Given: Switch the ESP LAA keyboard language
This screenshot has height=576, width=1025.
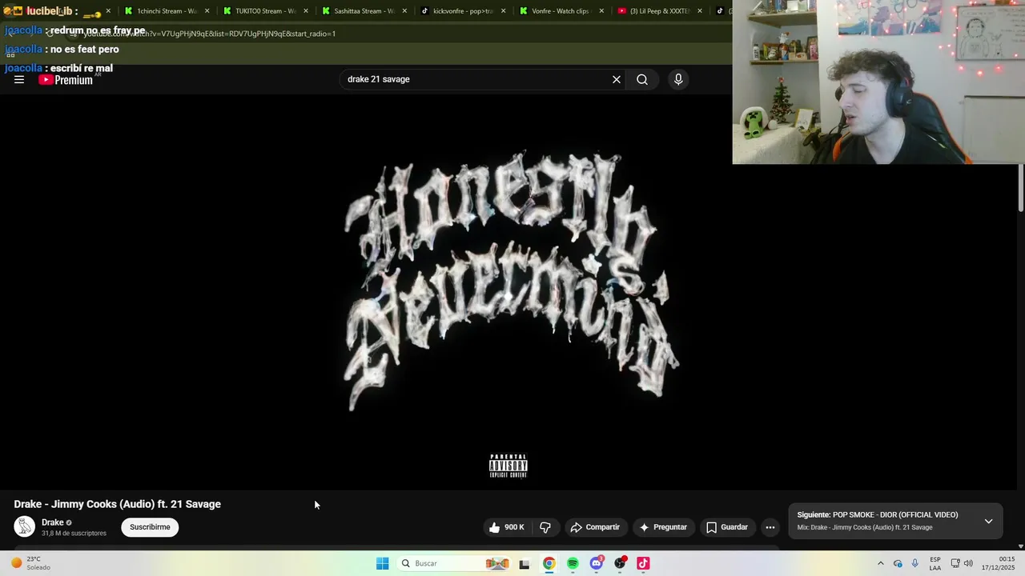Looking at the screenshot, I should pyautogui.click(x=935, y=563).
